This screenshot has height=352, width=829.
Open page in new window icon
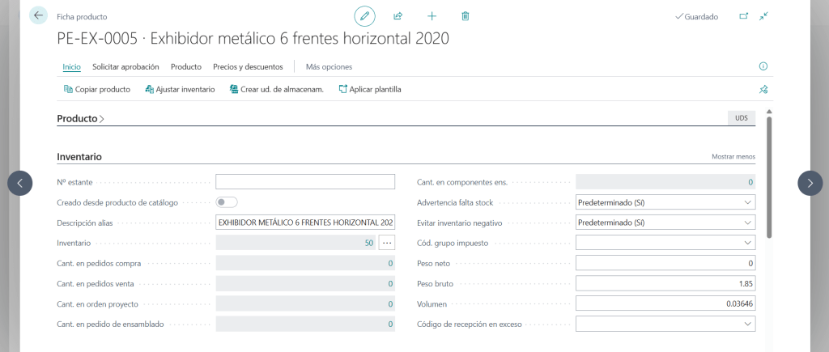point(743,16)
